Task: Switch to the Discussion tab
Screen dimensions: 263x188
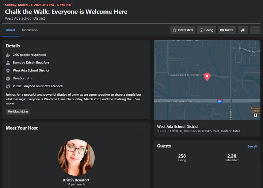Action: pyautogui.click(x=30, y=30)
